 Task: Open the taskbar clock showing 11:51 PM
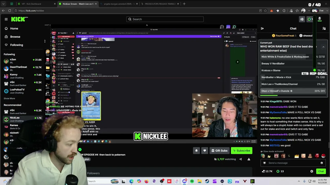tap(322, 181)
